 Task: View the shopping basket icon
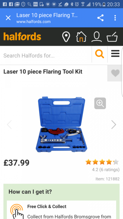(112, 37)
